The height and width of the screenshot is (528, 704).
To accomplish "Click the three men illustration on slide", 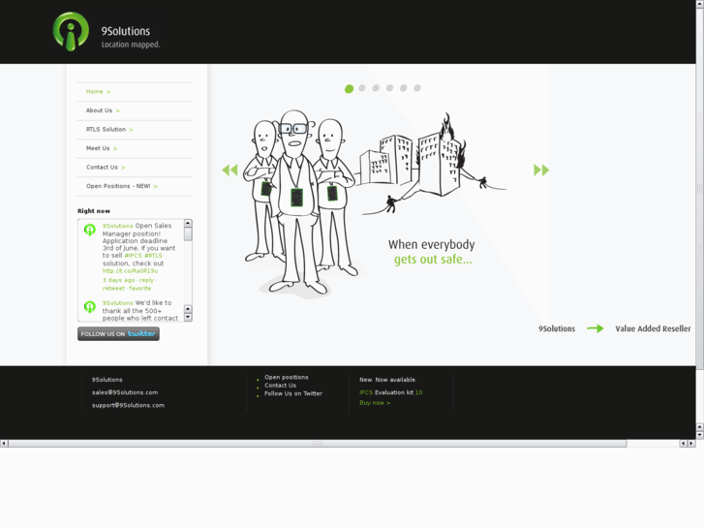I will coord(300,202).
